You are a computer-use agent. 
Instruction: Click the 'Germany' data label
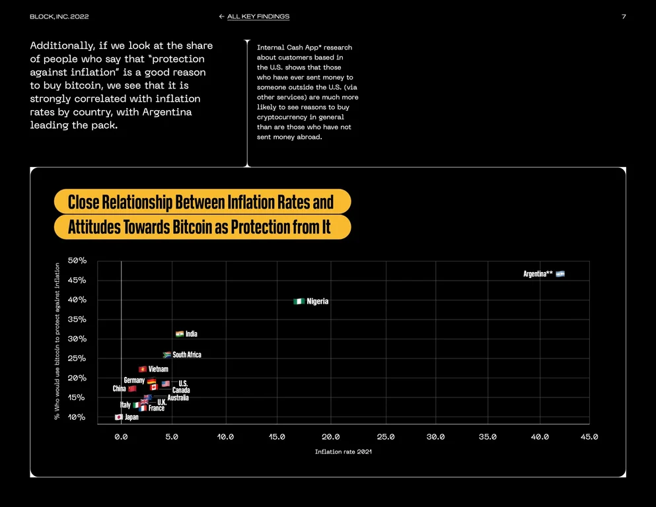[134, 381]
